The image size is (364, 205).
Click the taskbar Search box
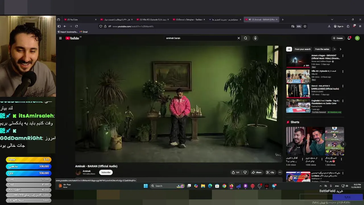167,186
